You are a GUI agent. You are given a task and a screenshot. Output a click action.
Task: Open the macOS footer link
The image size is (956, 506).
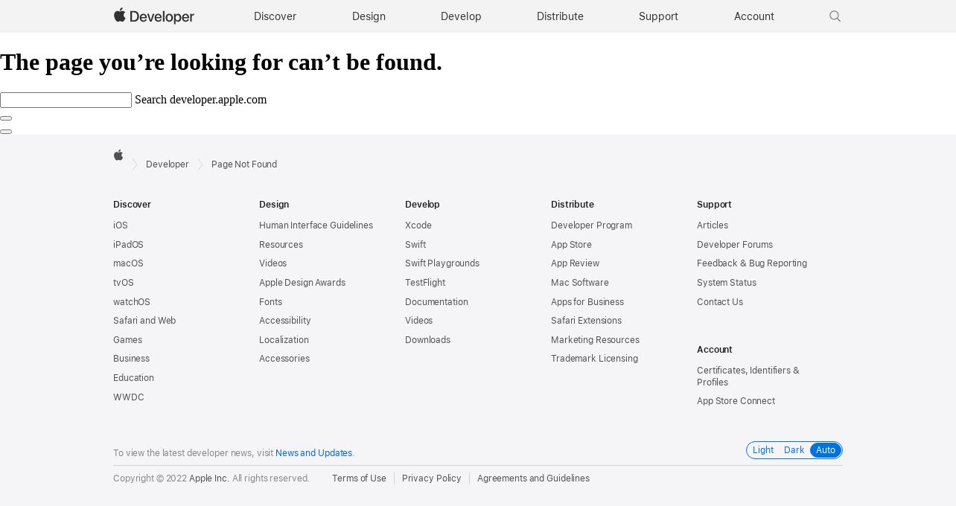(128, 263)
